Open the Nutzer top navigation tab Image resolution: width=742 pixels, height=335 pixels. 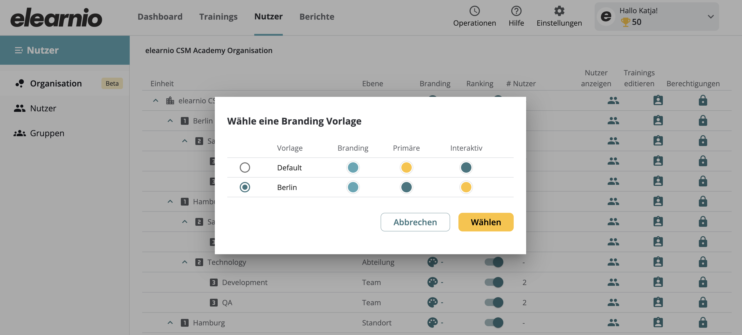pyautogui.click(x=268, y=17)
